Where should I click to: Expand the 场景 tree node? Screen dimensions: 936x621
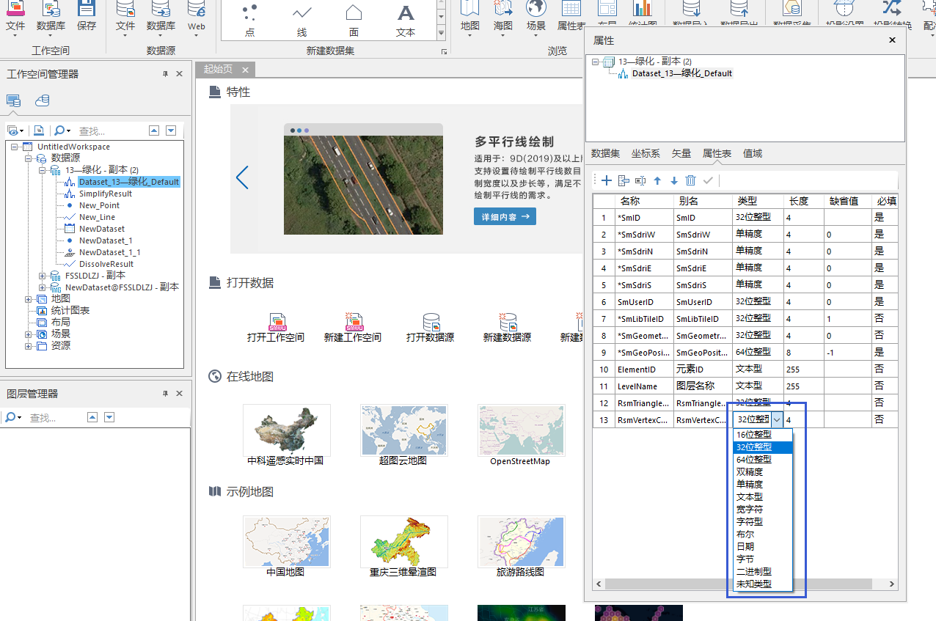[x=29, y=334]
